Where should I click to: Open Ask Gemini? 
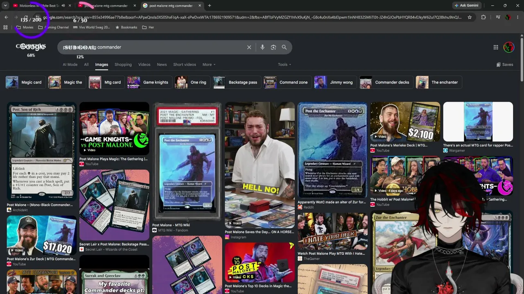click(466, 6)
